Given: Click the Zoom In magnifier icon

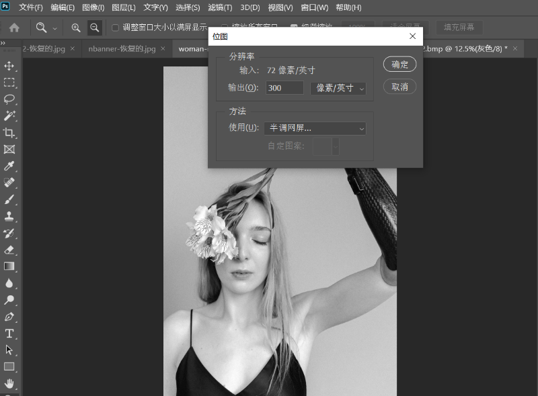Looking at the screenshot, I should coord(76,28).
